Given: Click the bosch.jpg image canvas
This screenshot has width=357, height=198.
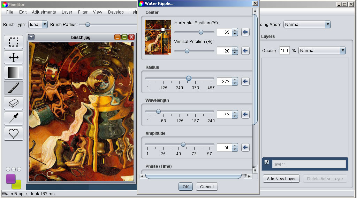Looking at the screenshot, I should pyautogui.click(x=81, y=112).
